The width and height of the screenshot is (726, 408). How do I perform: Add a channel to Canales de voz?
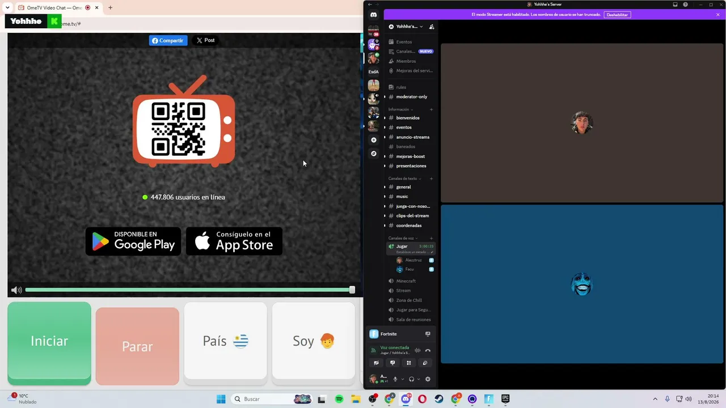tap(431, 238)
